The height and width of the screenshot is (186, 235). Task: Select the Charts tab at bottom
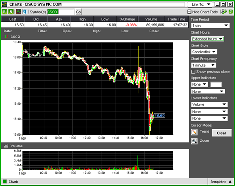(x=13, y=182)
